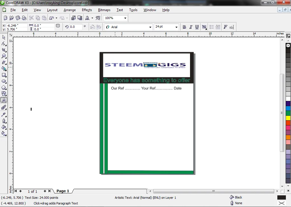
Task: Click the Save icon
Action: point(18,18)
